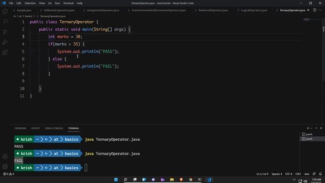Create a new terminal with the plus icon
This screenshot has height=183, width=325.
click(x=308, y=128)
